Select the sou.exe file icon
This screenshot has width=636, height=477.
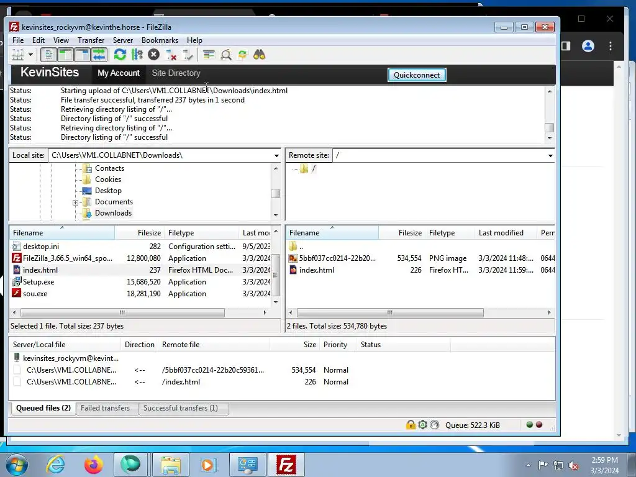point(16,293)
